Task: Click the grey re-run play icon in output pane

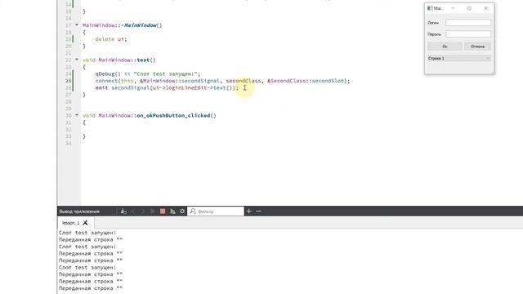Action: 153,212
